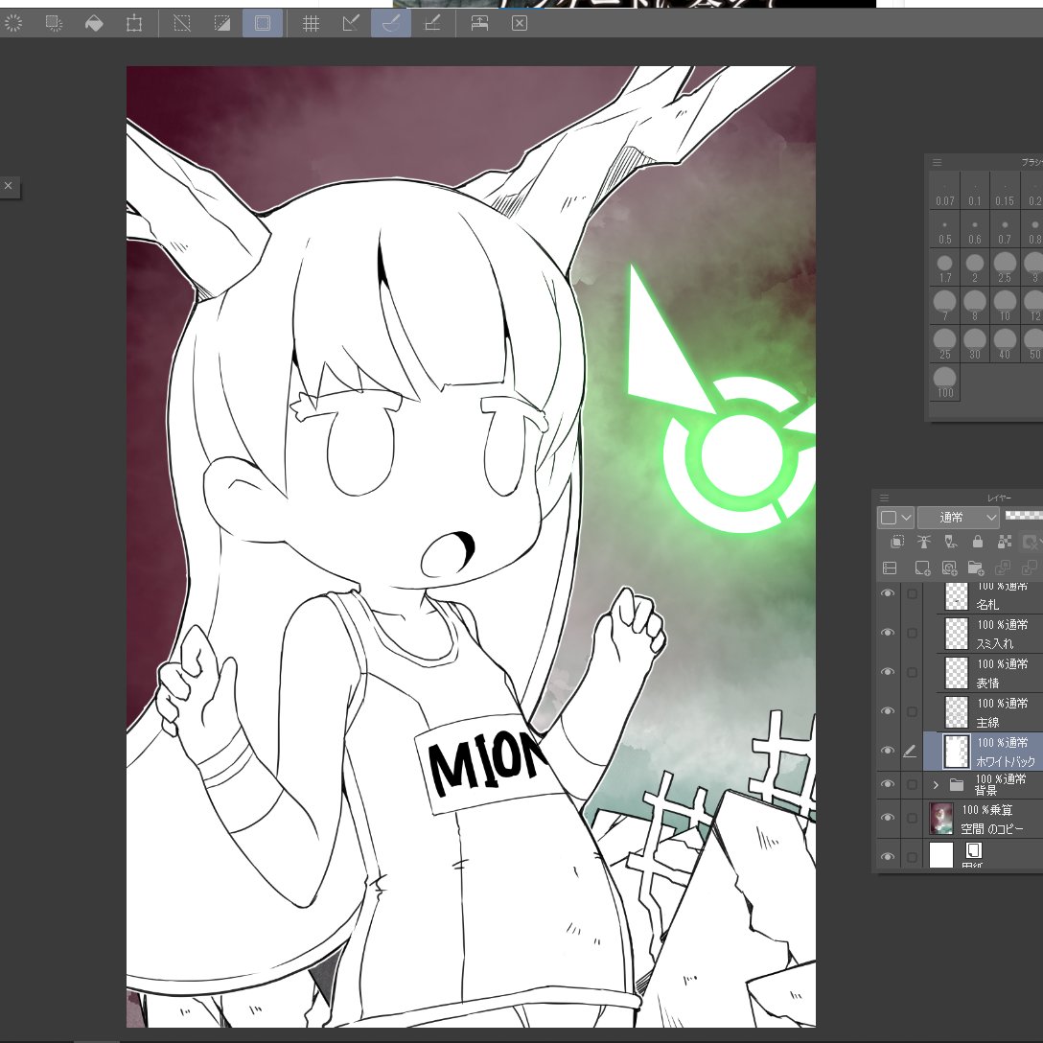Hide the 空間 のコピー layer
The width and height of the screenshot is (1043, 1043).
point(888,818)
